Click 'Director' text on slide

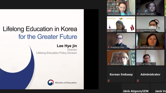72,50
